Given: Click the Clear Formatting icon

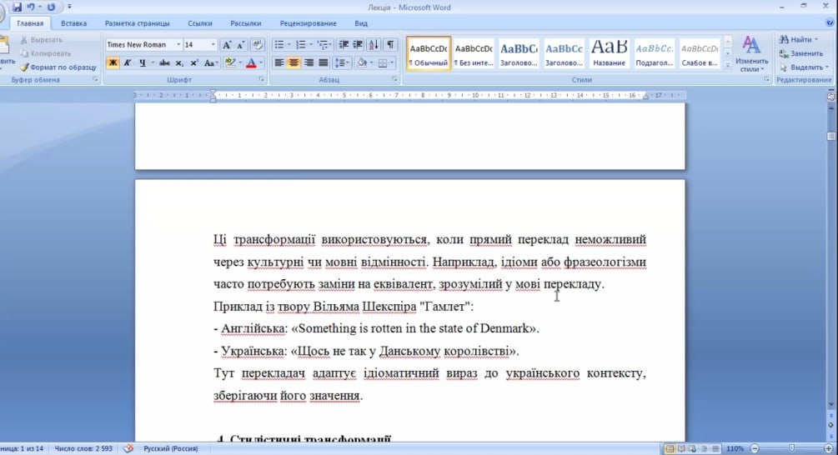Looking at the screenshot, I should 258,45.
